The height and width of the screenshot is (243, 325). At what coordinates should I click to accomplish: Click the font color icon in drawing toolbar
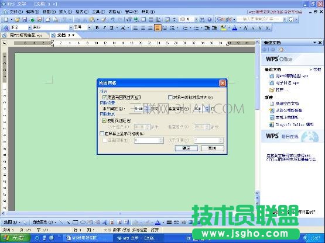(x=158, y=223)
